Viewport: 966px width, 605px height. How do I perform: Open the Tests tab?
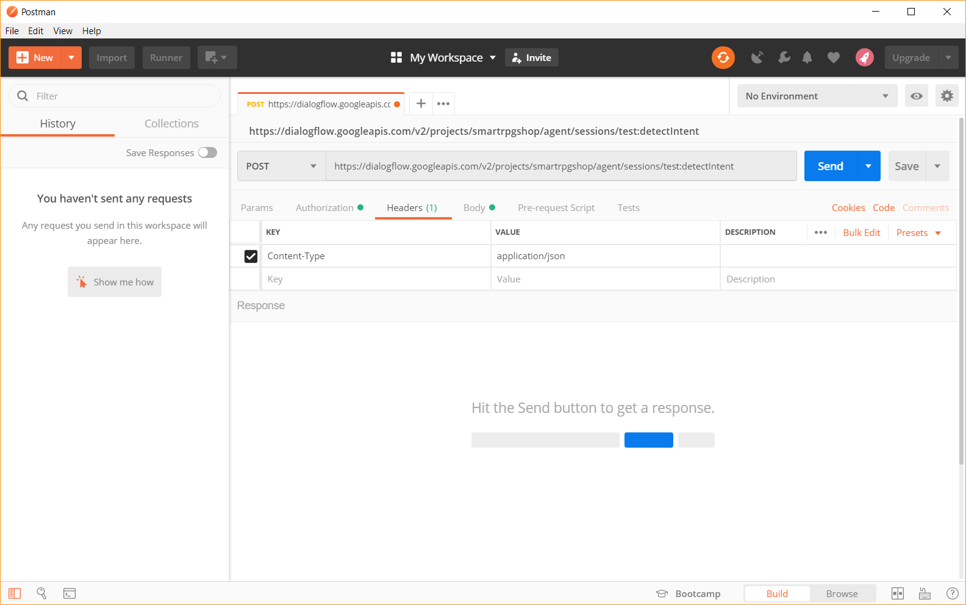click(x=628, y=207)
